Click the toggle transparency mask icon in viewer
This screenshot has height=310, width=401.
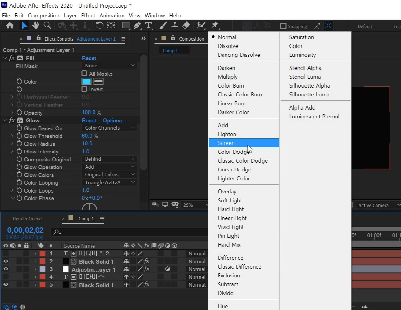[175, 205]
